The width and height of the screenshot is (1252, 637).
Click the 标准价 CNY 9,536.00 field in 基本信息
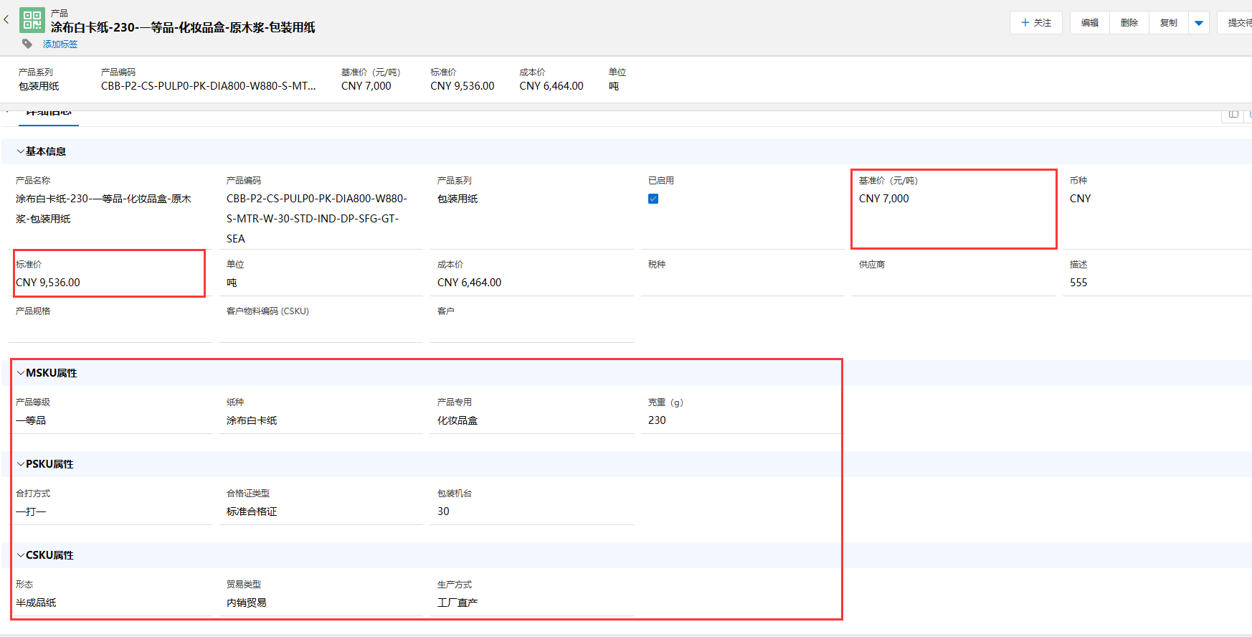point(48,283)
